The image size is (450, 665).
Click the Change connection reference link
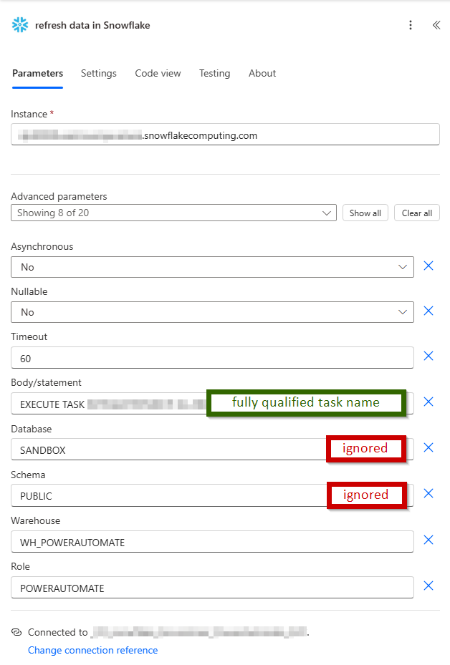tap(92, 650)
